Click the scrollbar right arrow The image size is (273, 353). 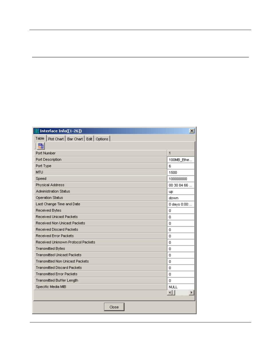(x=191, y=293)
